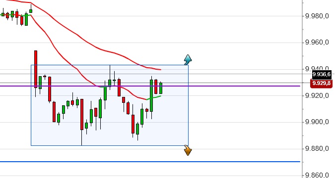Click the orange downward breakout arrow
Screen dimensions: 336x178
(188, 150)
